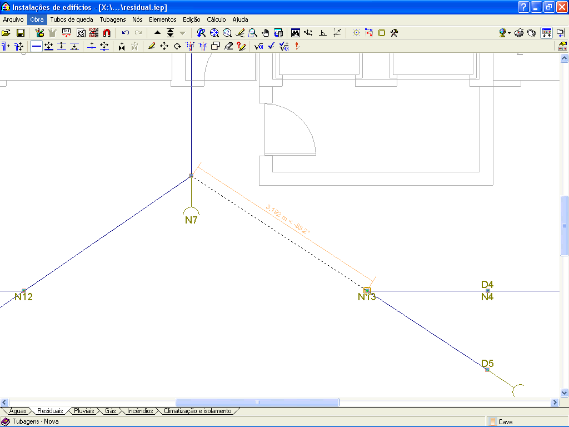Image resolution: width=569 pixels, height=427 pixels.
Task: Click the copy overlapping squares icon
Action: click(x=216, y=46)
